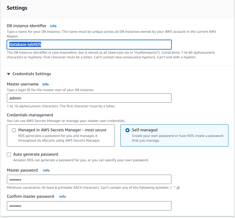The height and width of the screenshot is (218, 235).
Task: Click the Credentials Settings section title text
Action: pos(32,74)
